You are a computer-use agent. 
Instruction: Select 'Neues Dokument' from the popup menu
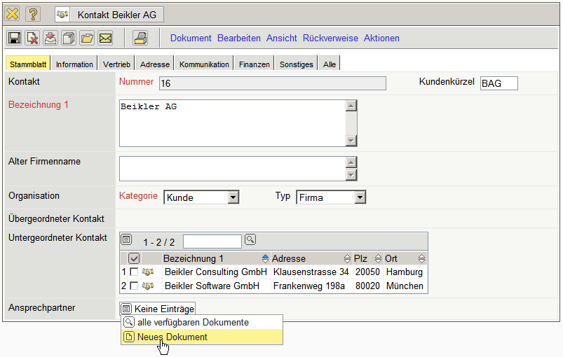point(172,337)
